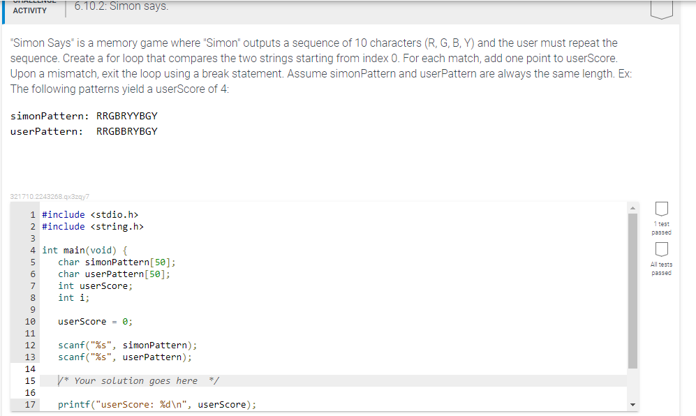Click the 'int i;' declaration line
Image resolution: width=696 pixels, height=416 pixels.
click(74, 298)
